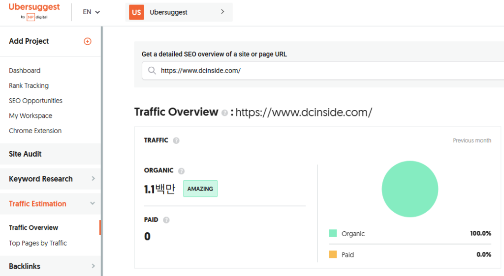
Task: Expand Keyword Research menu
Action: [x=51, y=179]
